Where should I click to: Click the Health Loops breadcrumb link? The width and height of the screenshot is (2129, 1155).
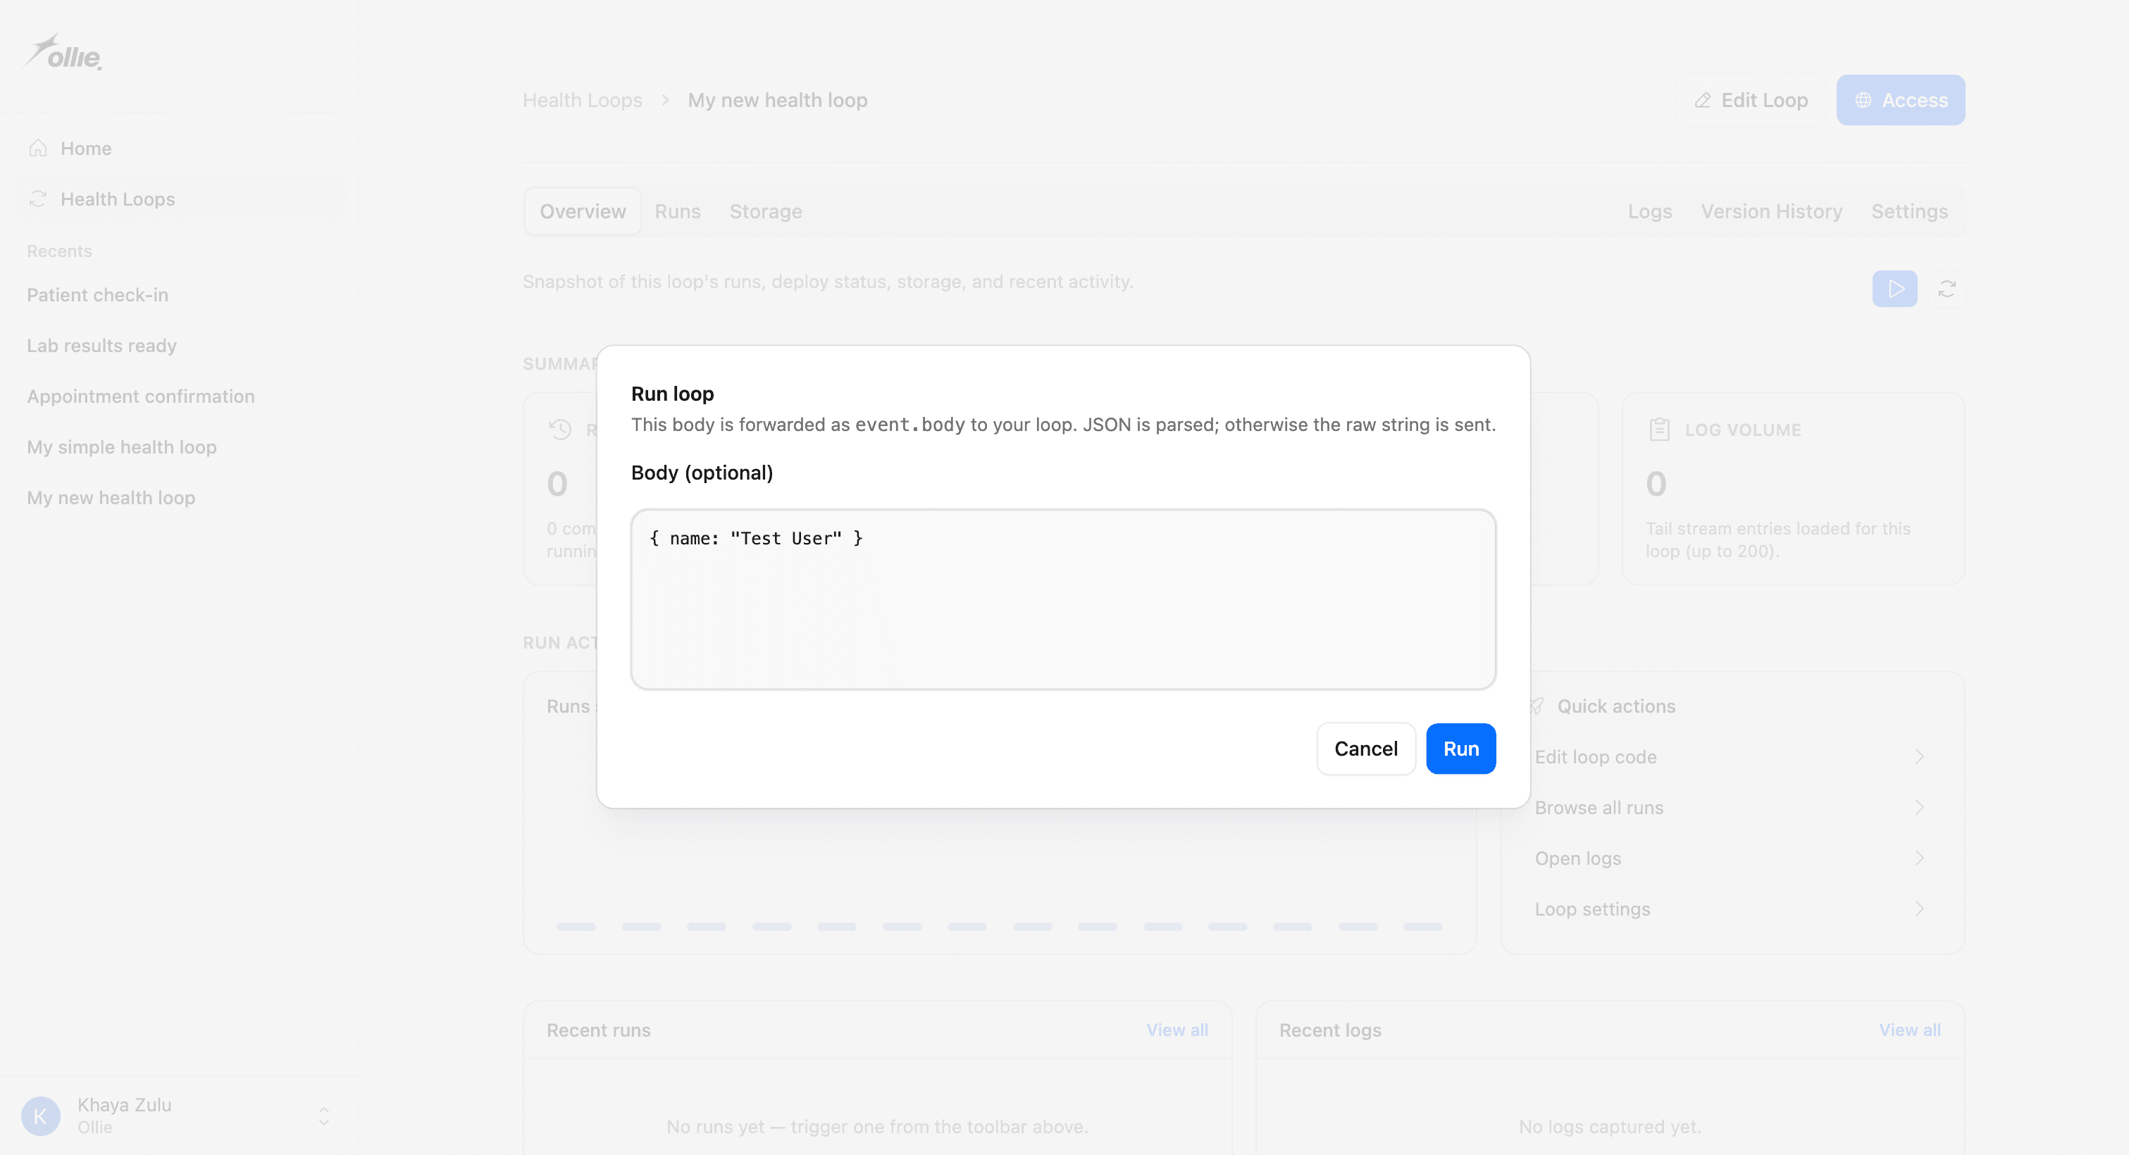(x=582, y=100)
